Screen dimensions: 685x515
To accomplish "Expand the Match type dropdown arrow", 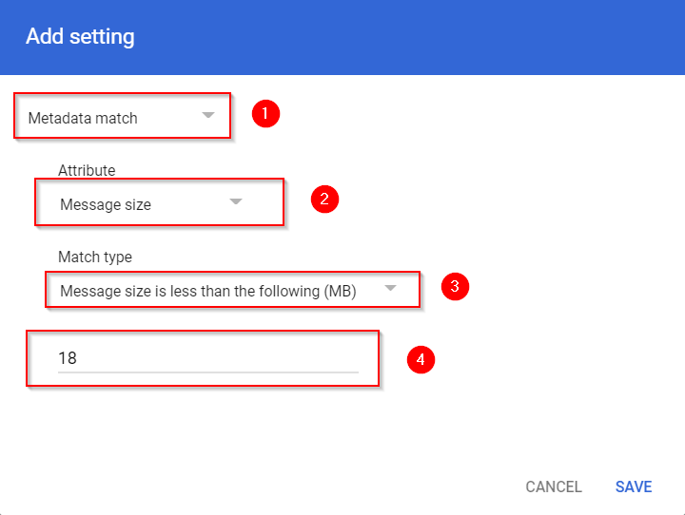I will [390, 288].
